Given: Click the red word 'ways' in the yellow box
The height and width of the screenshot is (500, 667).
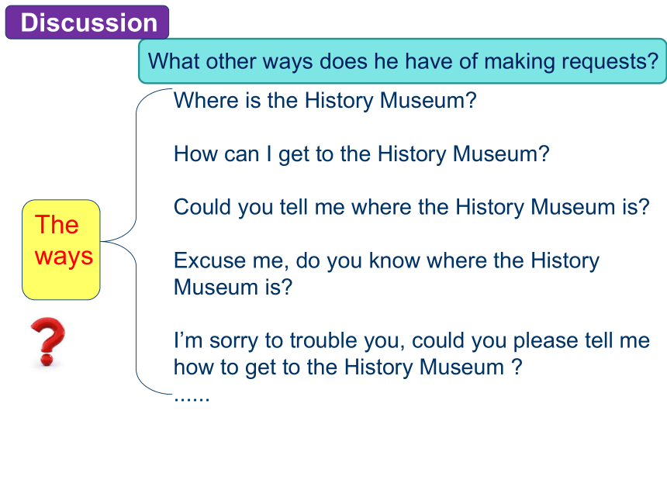Looking at the screenshot, I should [64, 256].
